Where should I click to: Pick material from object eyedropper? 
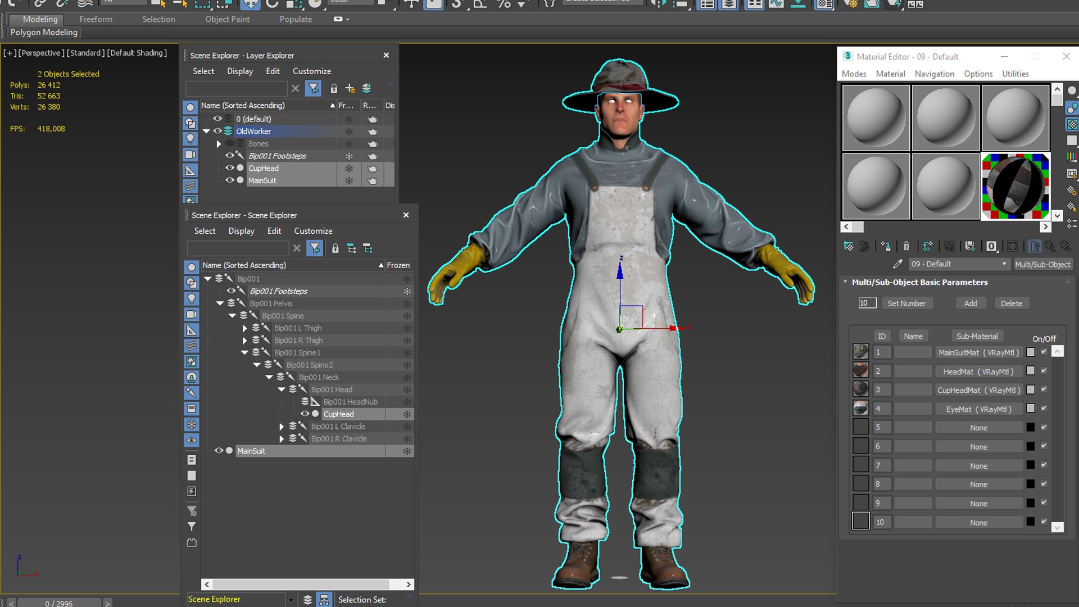click(x=897, y=264)
